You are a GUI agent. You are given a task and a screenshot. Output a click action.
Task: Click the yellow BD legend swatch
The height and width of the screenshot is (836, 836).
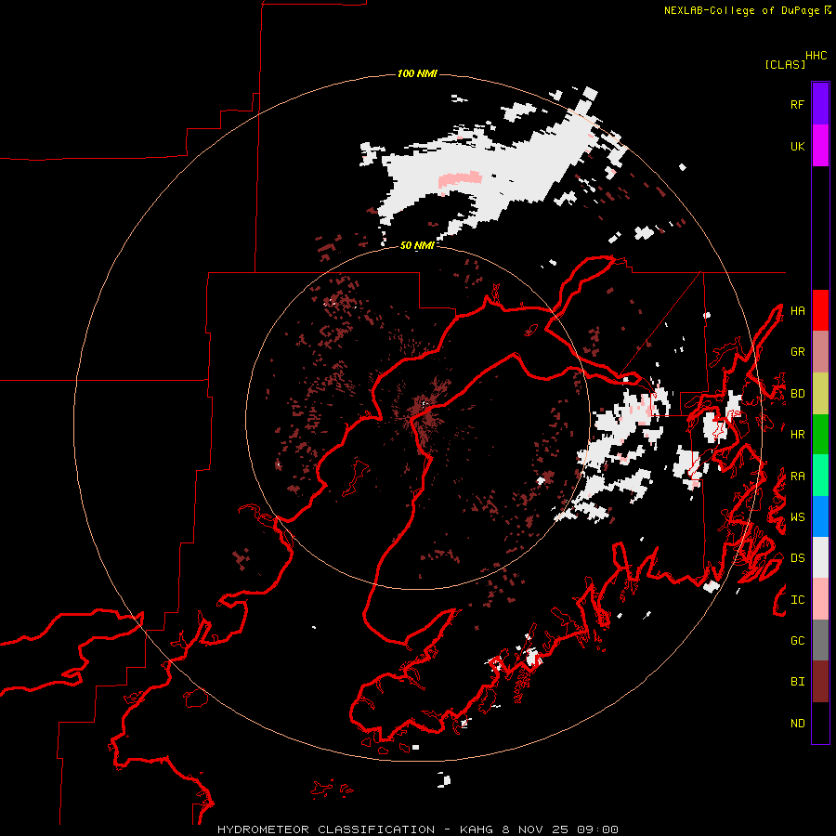point(820,393)
